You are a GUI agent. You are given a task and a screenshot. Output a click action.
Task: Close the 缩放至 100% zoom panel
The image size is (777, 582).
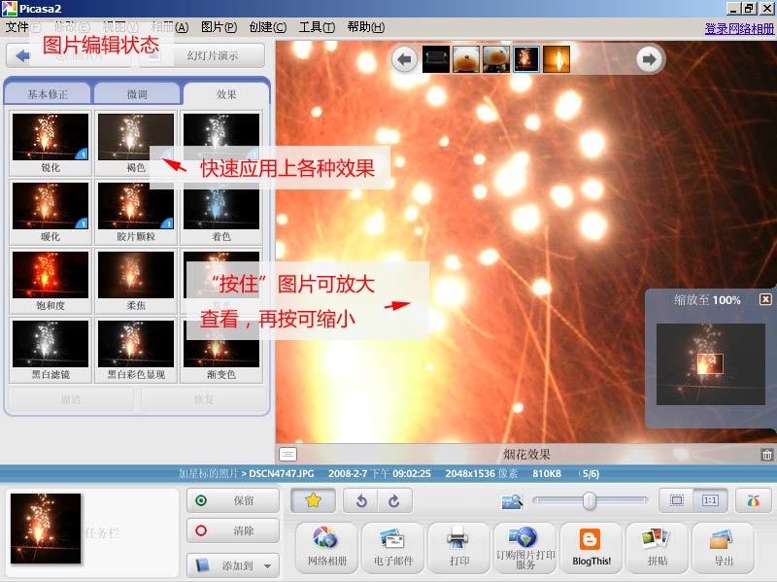[x=765, y=299]
